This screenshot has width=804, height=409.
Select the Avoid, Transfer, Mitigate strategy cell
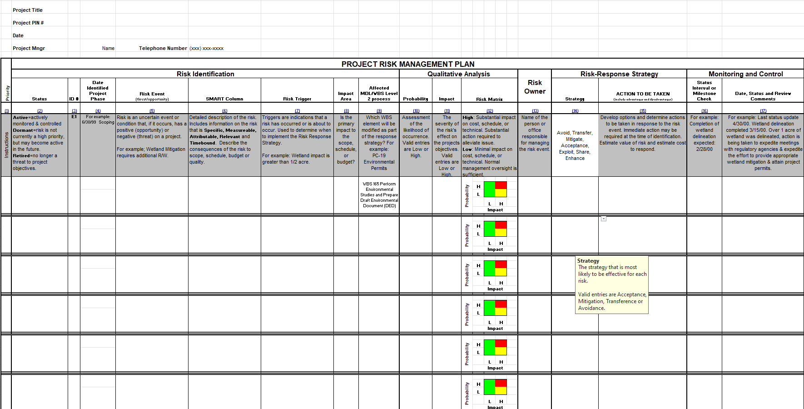click(575, 145)
